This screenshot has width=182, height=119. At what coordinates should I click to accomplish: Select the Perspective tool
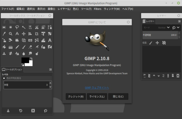[x=24, y=40]
